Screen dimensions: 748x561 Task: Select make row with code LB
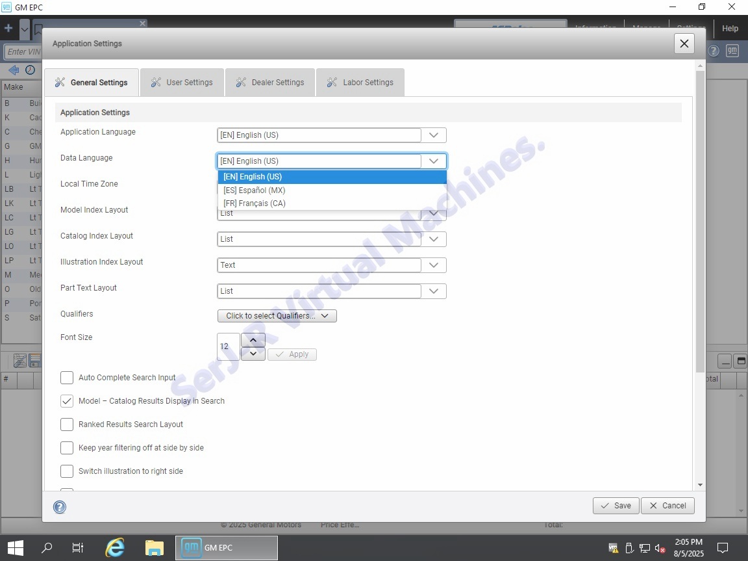coord(21,189)
